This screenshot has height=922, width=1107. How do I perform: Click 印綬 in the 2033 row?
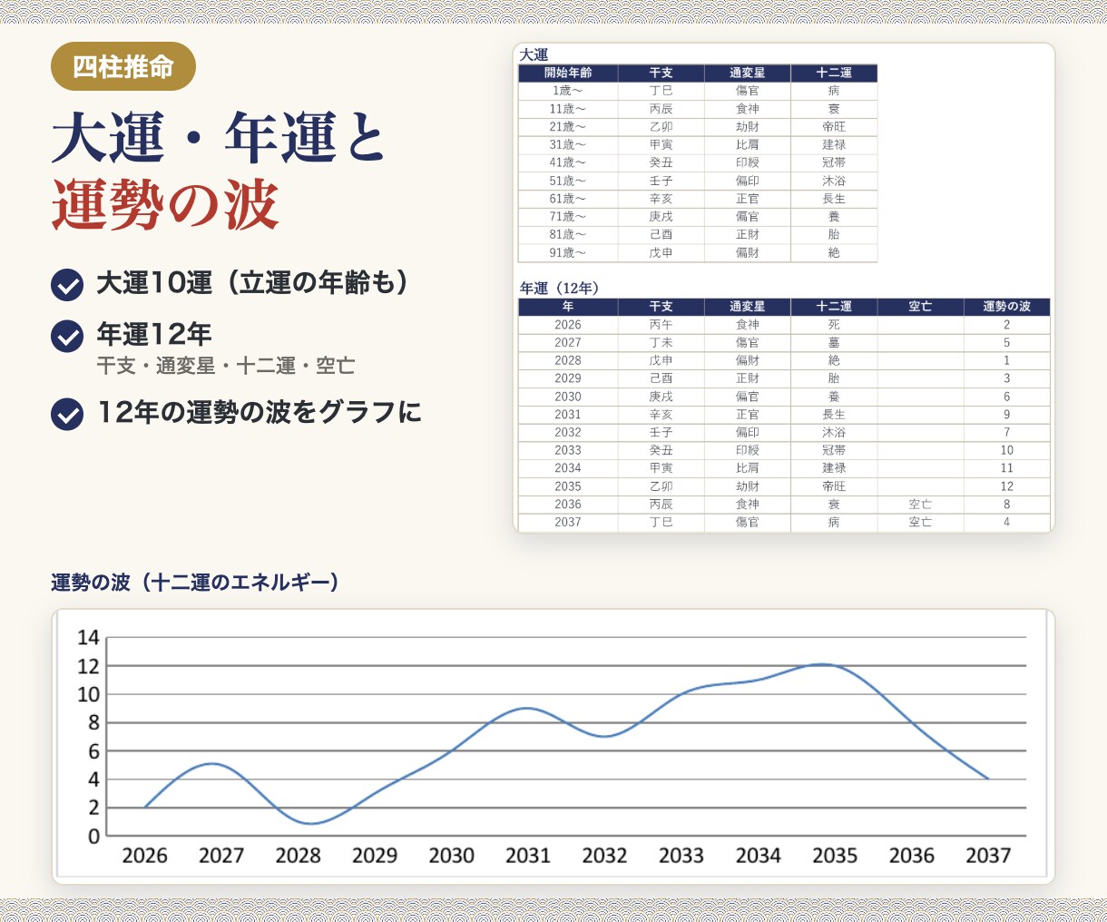(x=748, y=450)
